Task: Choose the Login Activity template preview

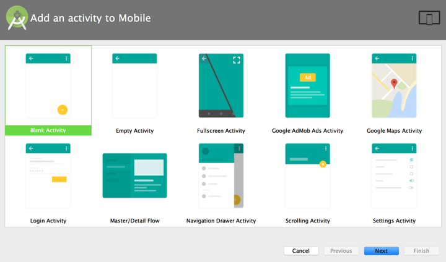Action: (48, 175)
